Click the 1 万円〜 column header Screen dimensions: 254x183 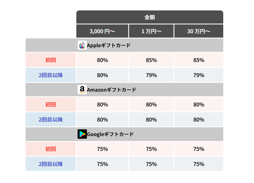click(x=151, y=31)
